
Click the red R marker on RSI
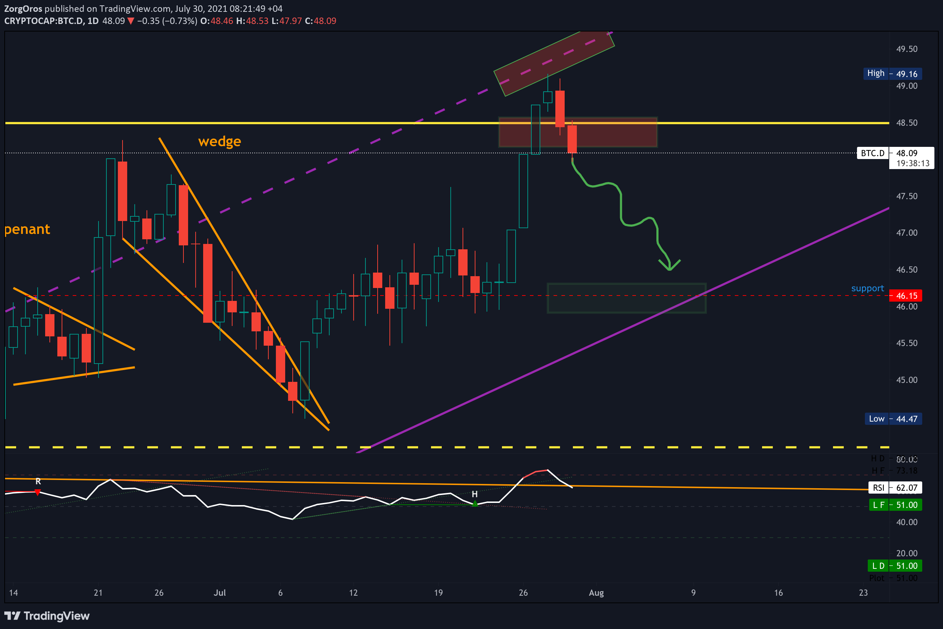click(x=38, y=492)
